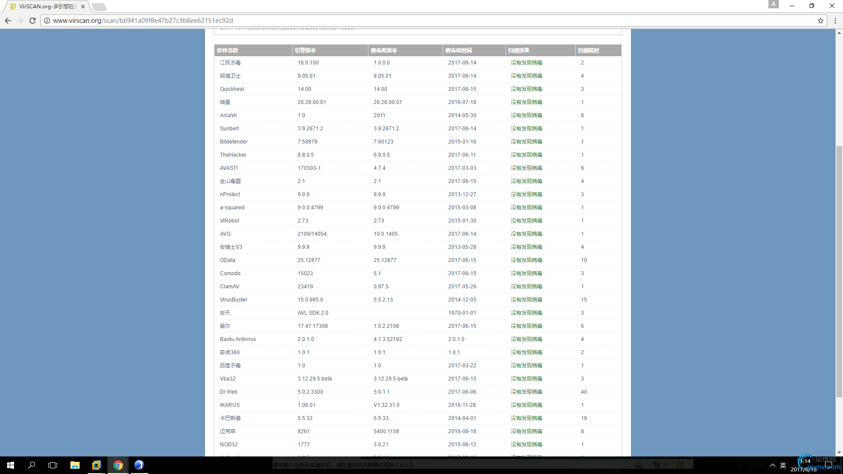Click the 江民杀毒 row name
Screen dimensions: 843x474
[230, 63]
